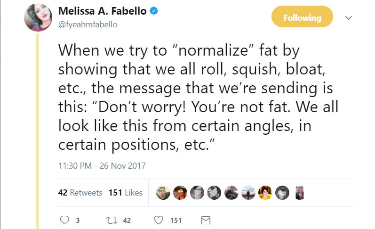This screenshot has width=375, height=229.
Task: Send tweet via the envelope message icon
Action: click(205, 220)
